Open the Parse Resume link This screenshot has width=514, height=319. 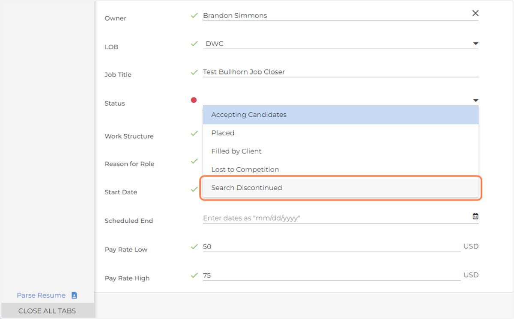[41, 295]
